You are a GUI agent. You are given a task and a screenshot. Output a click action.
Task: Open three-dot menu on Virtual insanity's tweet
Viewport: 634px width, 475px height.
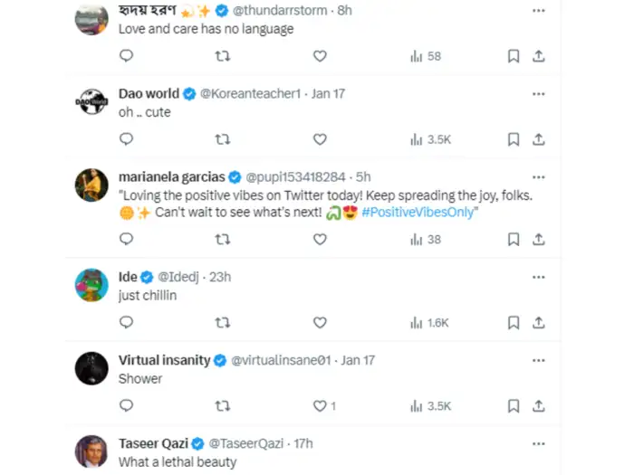[x=539, y=360]
